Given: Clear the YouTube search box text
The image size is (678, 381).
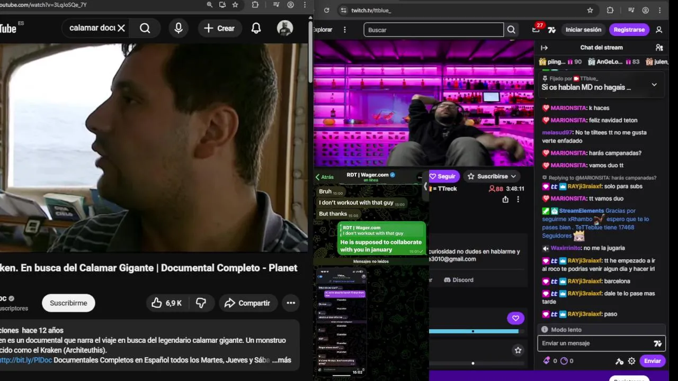Looking at the screenshot, I should [x=121, y=28].
